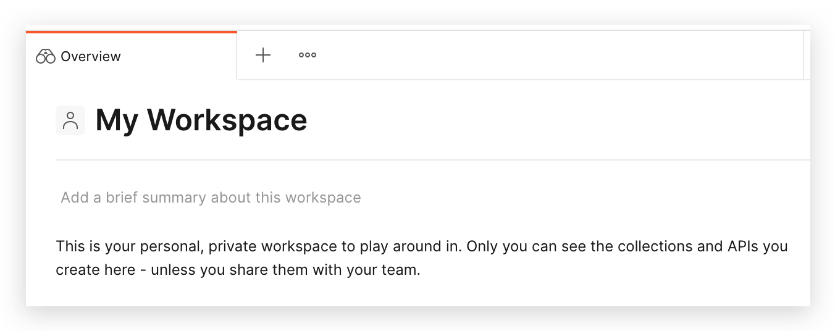The height and width of the screenshot is (331, 835).
Task: Click the word 'Workspace' in the heading
Action: pyautogui.click(x=227, y=120)
